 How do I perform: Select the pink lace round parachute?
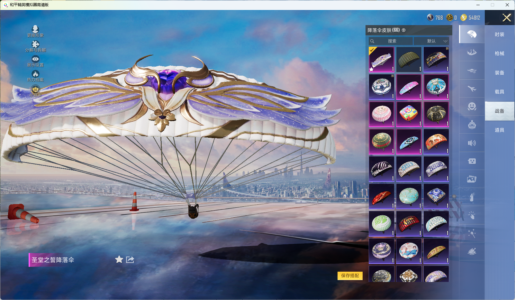pyautogui.click(x=382, y=114)
